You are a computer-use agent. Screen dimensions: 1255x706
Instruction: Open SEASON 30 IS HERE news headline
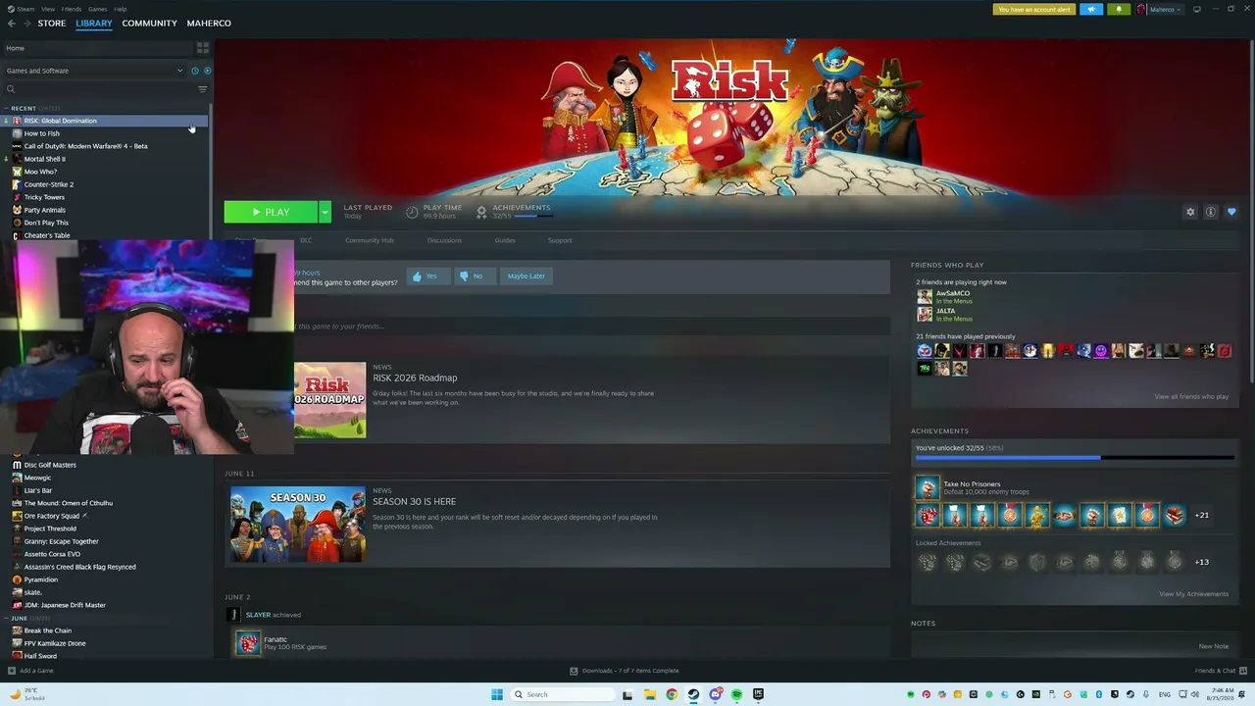(414, 502)
